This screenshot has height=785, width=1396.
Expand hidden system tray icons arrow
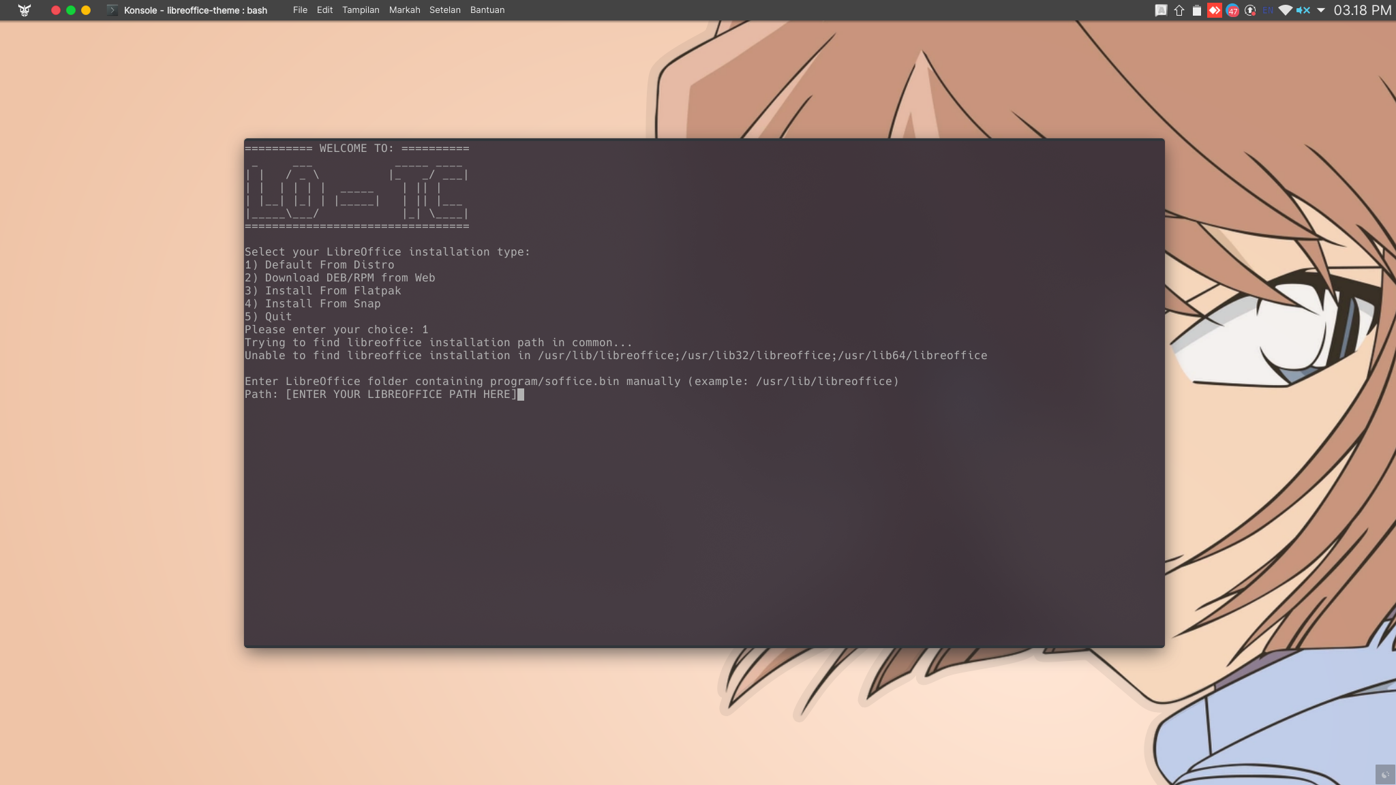pyautogui.click(x=1320, y=10)
